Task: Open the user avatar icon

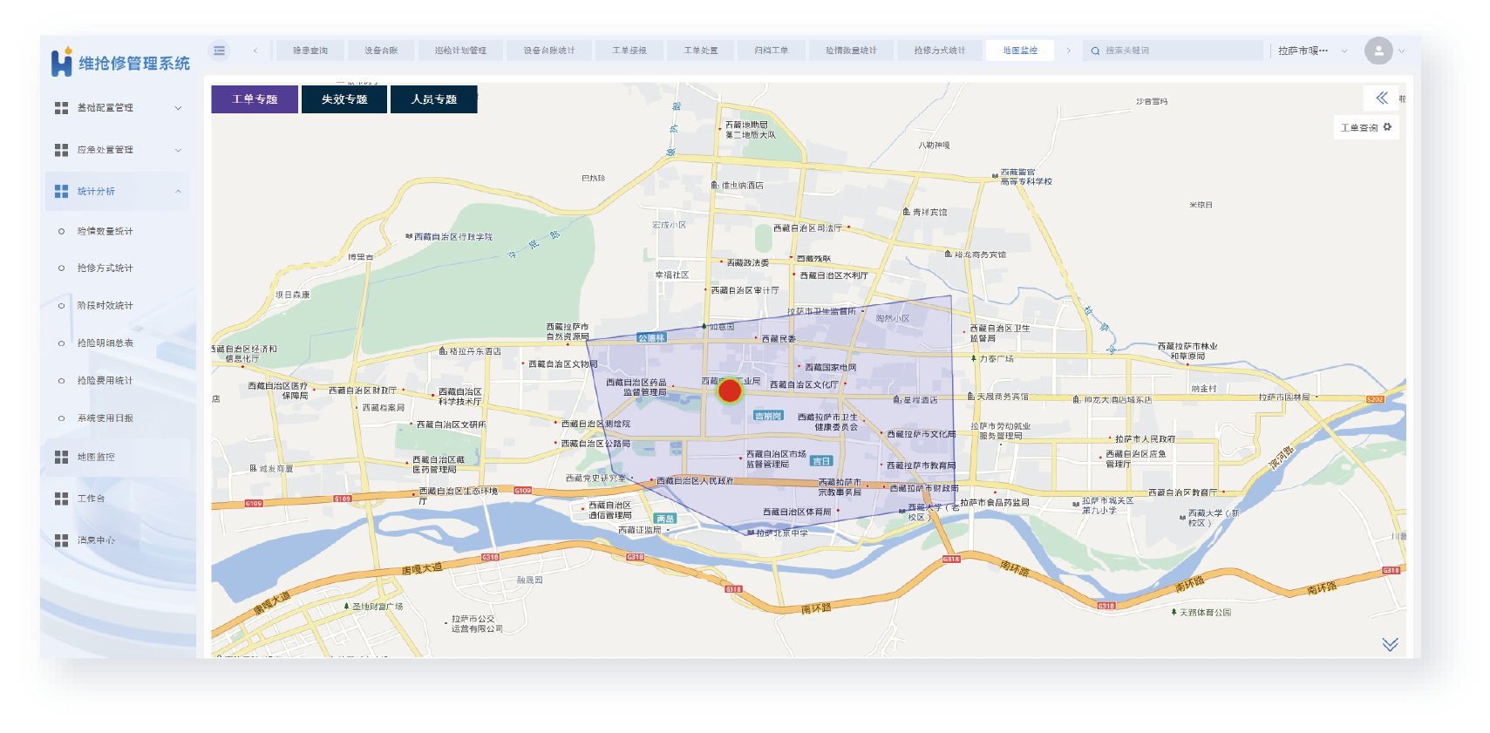Action: click(x=1378, y=51)
